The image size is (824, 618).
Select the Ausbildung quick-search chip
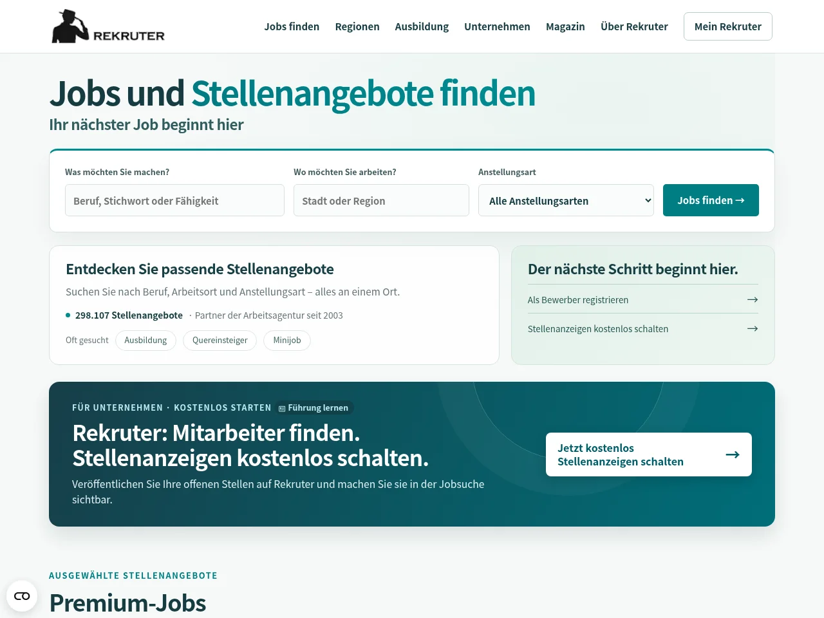coord(145,341)
